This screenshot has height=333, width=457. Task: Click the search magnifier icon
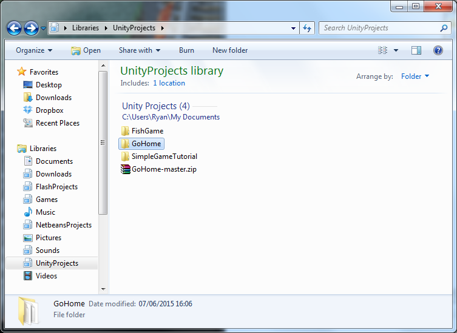(444, 28)
